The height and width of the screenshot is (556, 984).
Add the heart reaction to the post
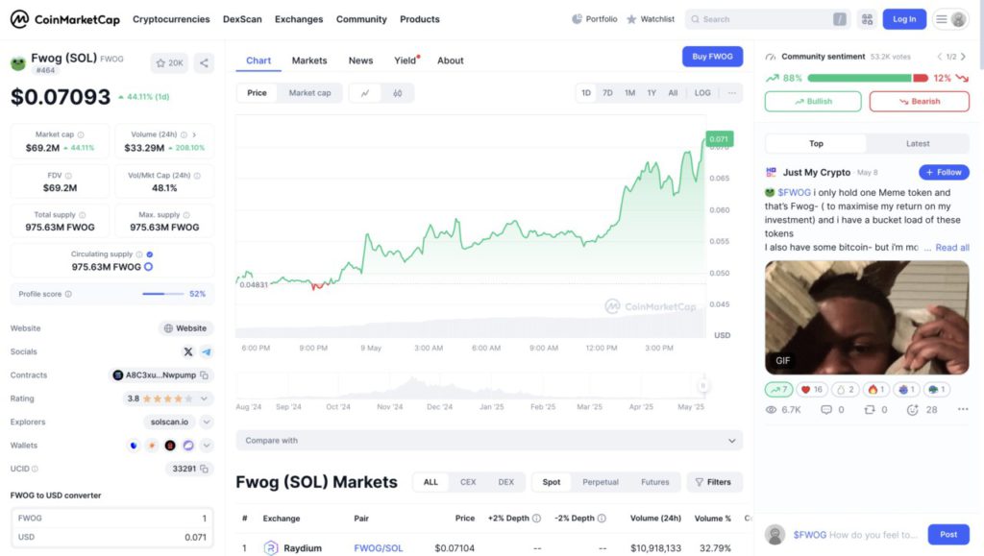812,390
